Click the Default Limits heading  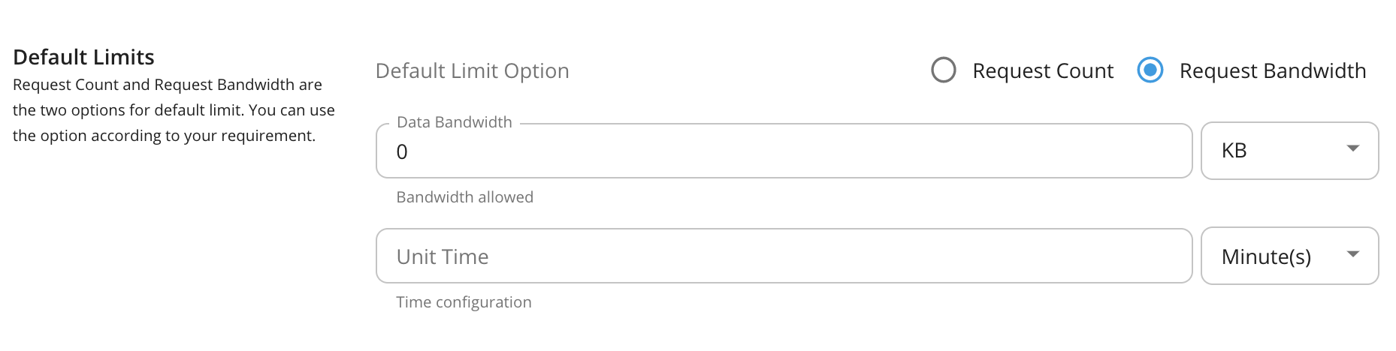pos(84,57)
